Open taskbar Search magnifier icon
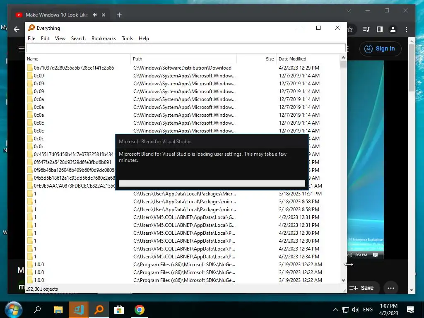This screenshot has height=318, width=424. (x=37, y=310)
